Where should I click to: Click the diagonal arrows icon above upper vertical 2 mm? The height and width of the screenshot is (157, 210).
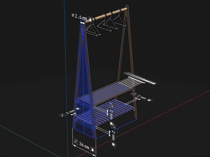[111, 104]
